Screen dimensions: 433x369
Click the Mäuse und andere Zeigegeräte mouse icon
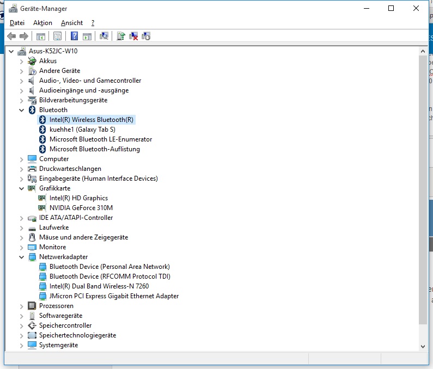[32, 237]
